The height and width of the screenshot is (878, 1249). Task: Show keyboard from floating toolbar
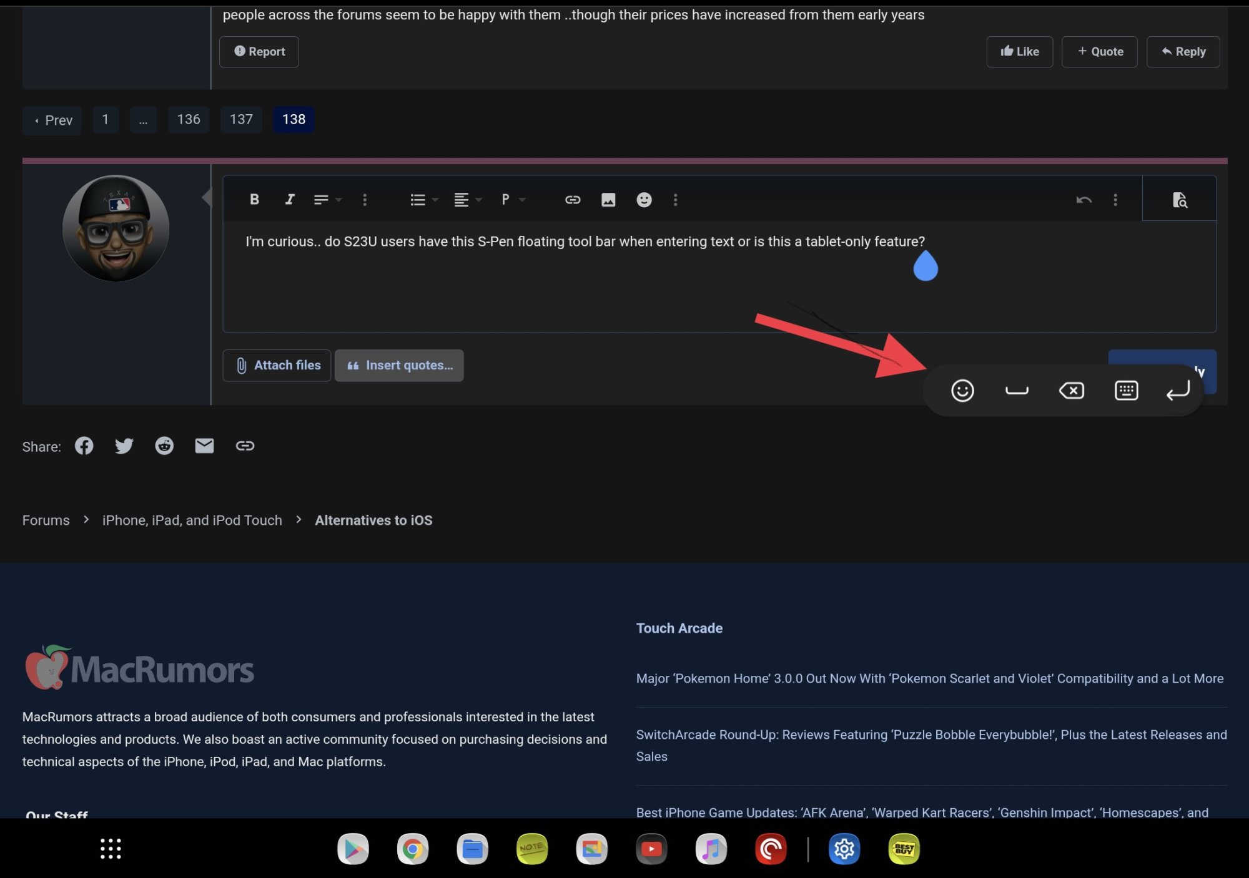point(1126,391)
